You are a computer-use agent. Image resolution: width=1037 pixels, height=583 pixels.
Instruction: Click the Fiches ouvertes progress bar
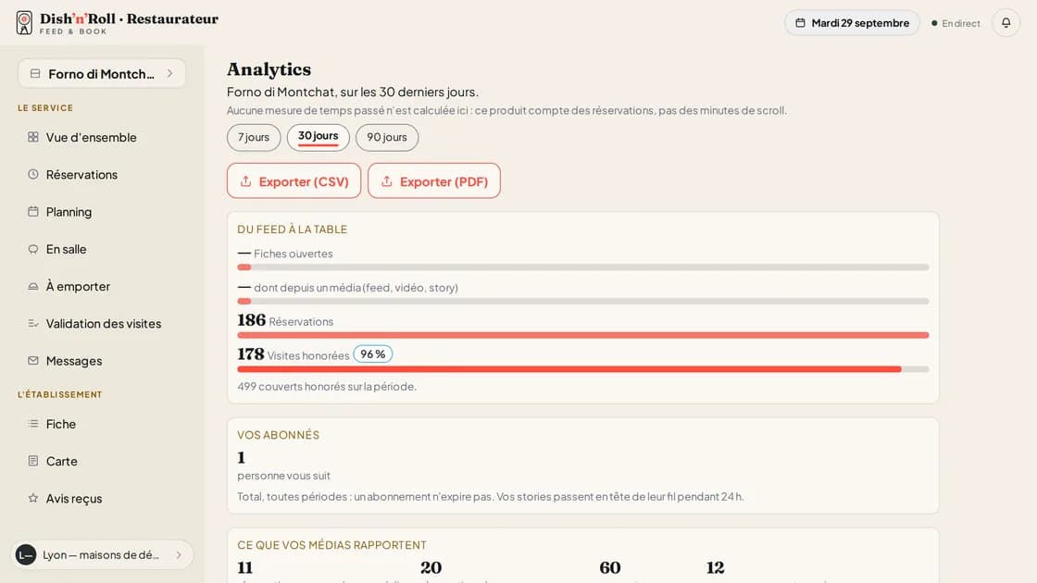[583, 267]
